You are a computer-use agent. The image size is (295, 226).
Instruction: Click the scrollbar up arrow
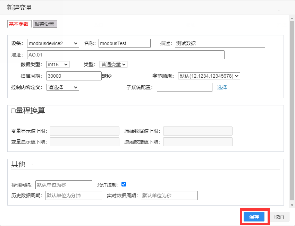[292, 18]
